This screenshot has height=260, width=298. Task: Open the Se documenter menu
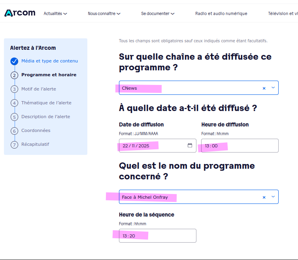pos(158,13)
